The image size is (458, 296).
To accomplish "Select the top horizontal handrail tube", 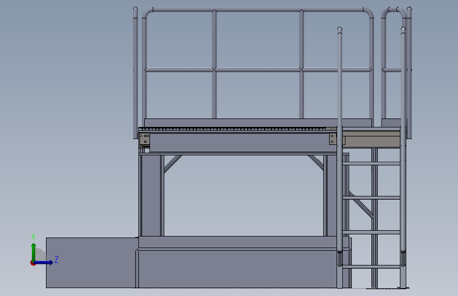I will click(258, 10).
